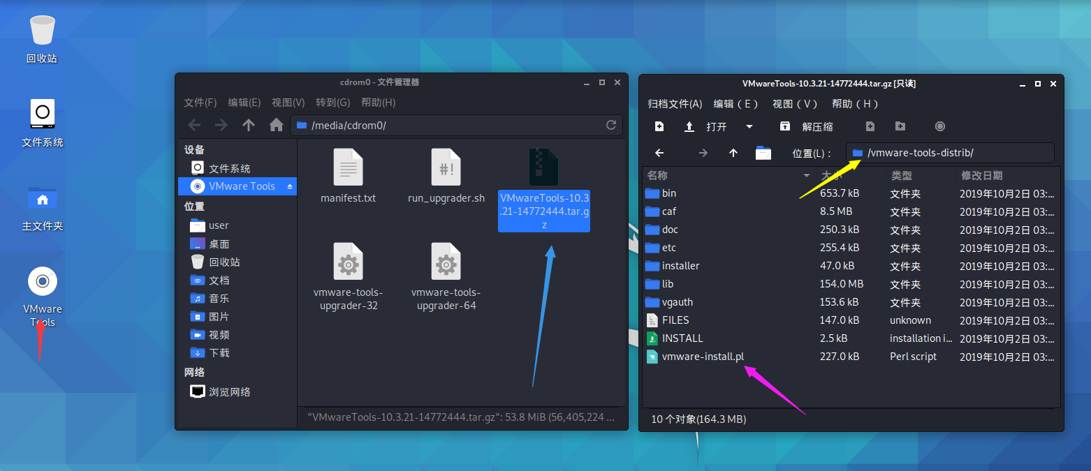Select the run_upgrader.sh file
The width and height of the screenshot is (1091, 471).
446,176
